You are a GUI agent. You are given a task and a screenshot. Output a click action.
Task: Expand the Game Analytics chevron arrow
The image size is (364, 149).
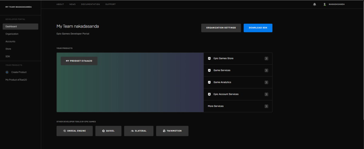pos(266,82)
